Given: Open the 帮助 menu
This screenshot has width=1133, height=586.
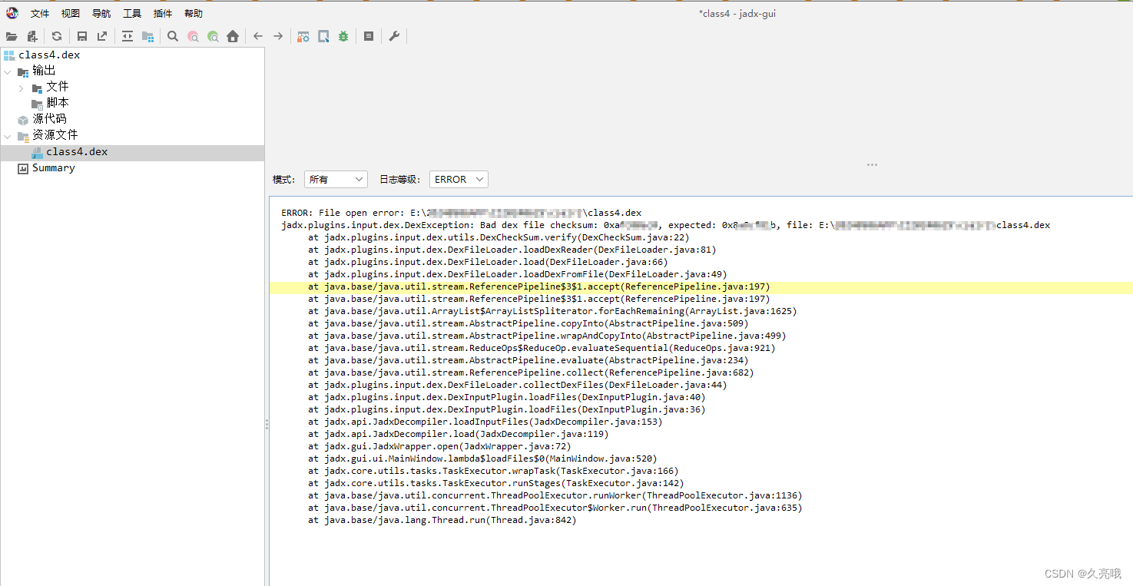Looking at the screenshot, I should 194,14.
